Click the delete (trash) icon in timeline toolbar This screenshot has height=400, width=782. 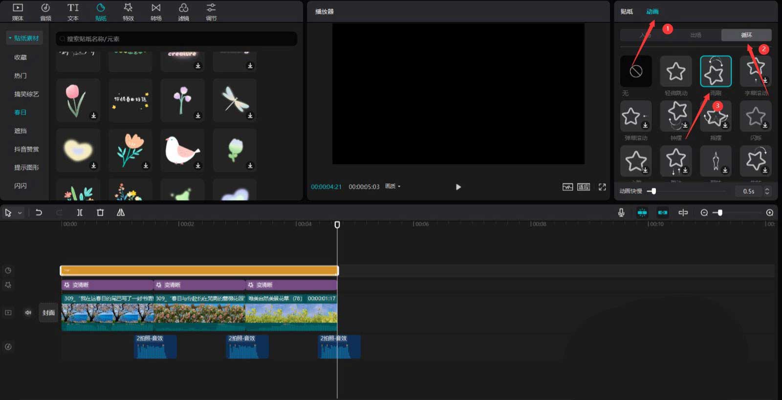tap(100, 213)
